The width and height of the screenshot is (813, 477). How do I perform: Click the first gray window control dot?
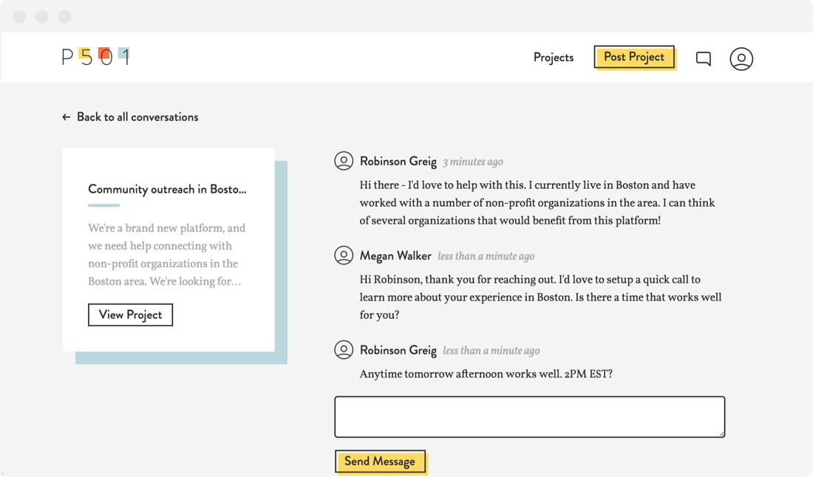click(19, 16)
